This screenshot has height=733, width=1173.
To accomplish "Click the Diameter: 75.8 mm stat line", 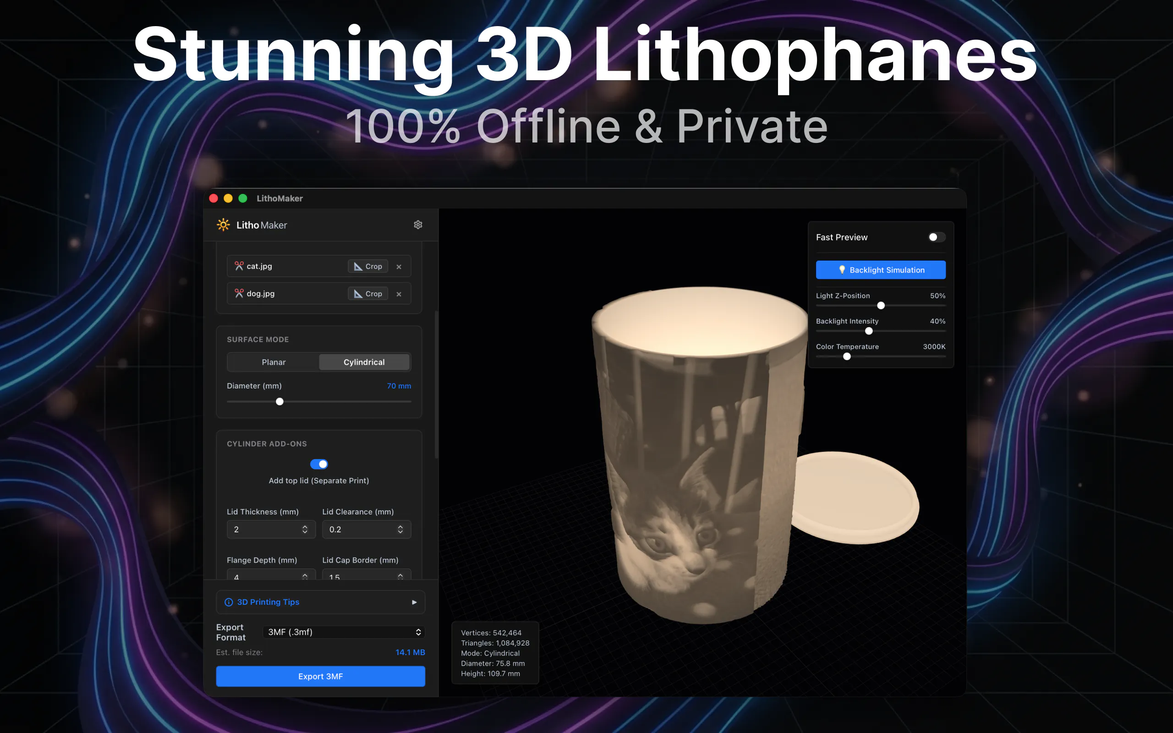I will [x=493, y=663].
